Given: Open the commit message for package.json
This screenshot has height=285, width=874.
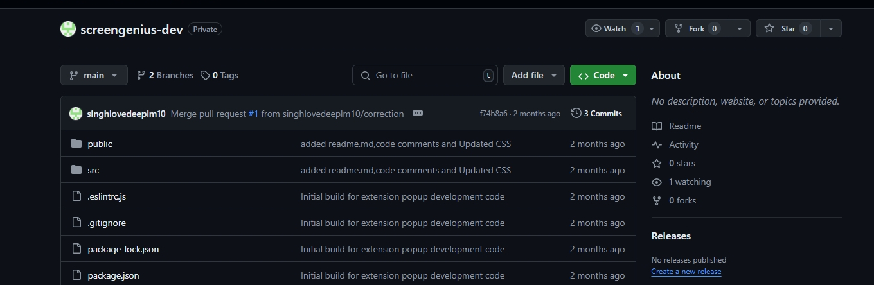Looking at the screenshot, I should pyautogui.click(x=402, y=275).
